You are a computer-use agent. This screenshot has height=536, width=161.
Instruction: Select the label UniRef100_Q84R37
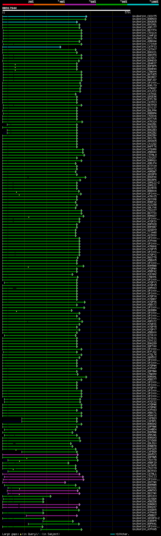coord(144,63)
